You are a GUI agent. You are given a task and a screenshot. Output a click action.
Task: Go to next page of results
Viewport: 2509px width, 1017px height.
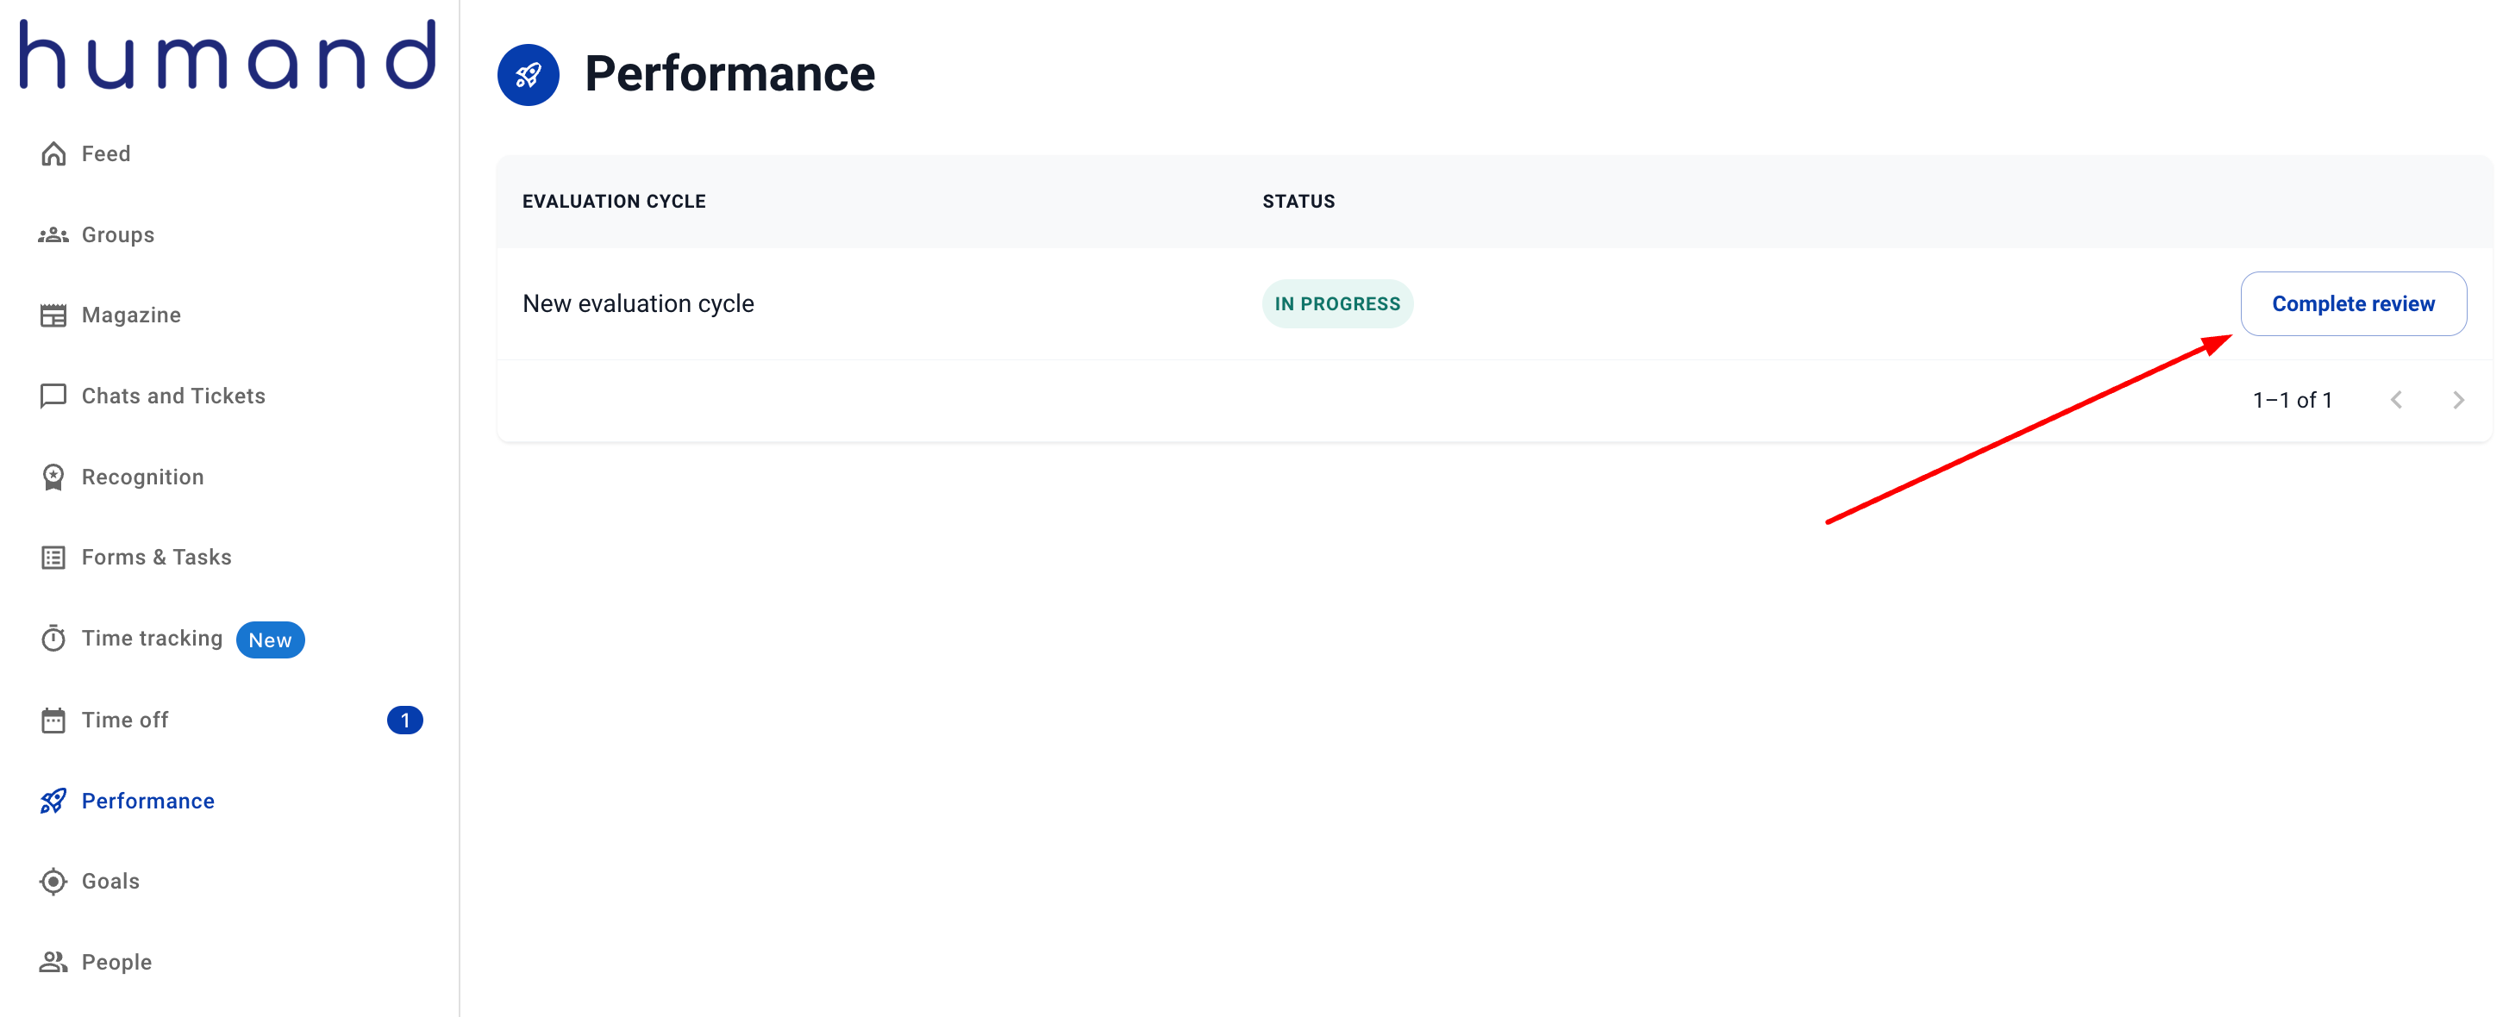click(x=2457, y=400)
